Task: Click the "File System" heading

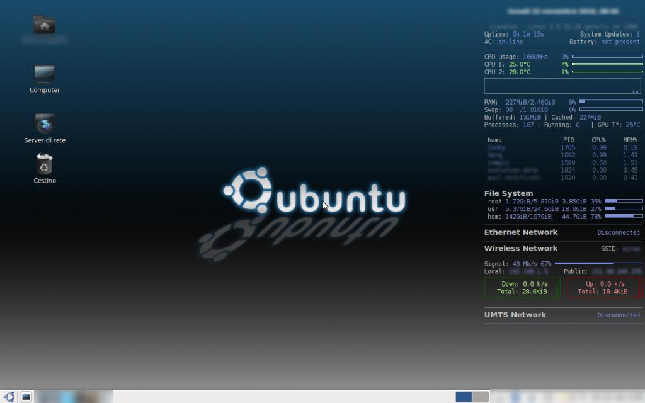Action: pyautogui.click(x=508, y=193)
